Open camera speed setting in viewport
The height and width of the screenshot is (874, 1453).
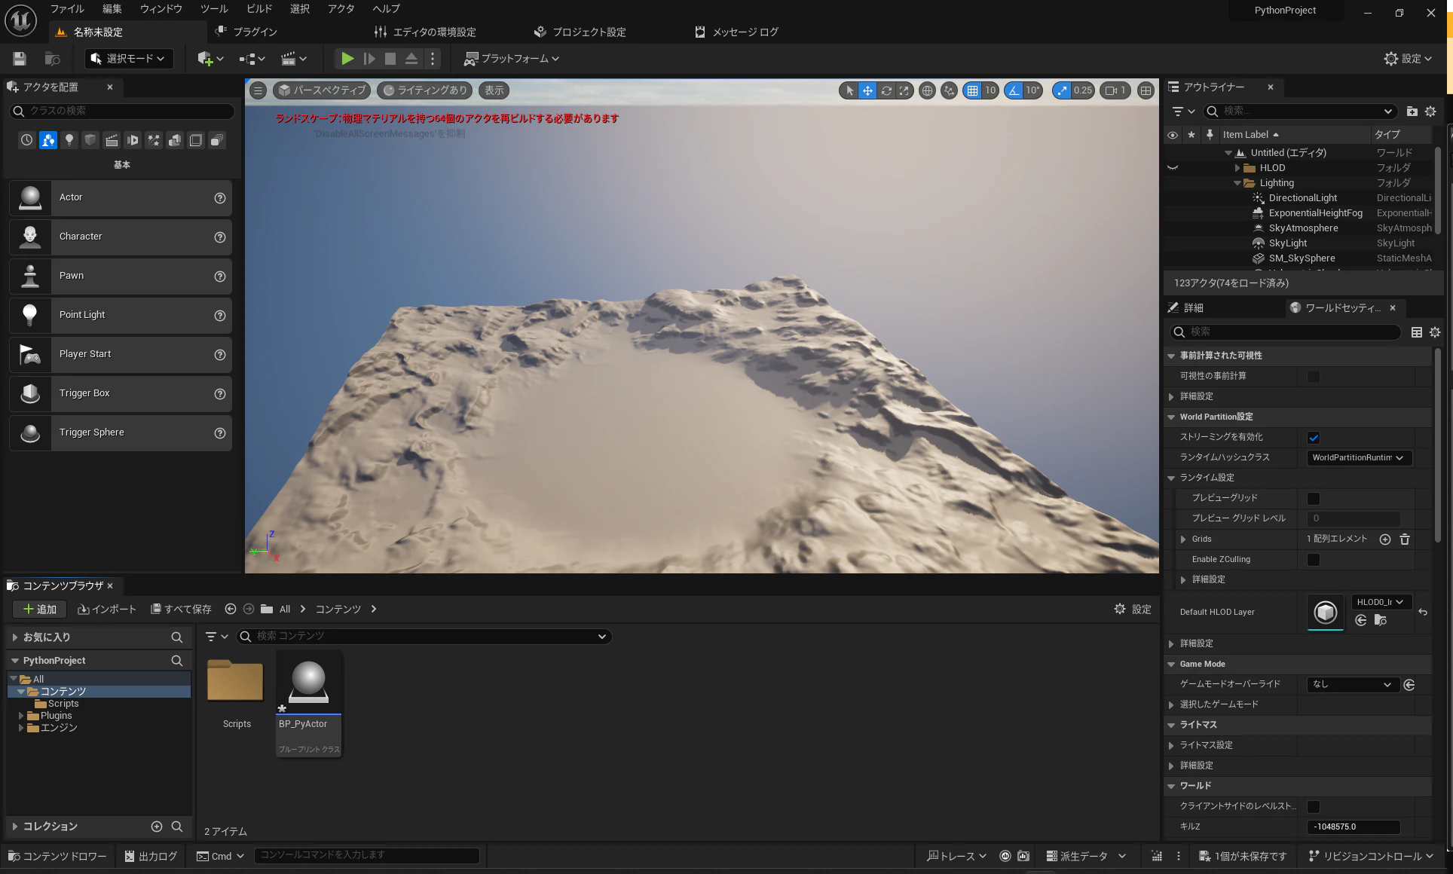pyautogui.click(x=1115, y=90)
